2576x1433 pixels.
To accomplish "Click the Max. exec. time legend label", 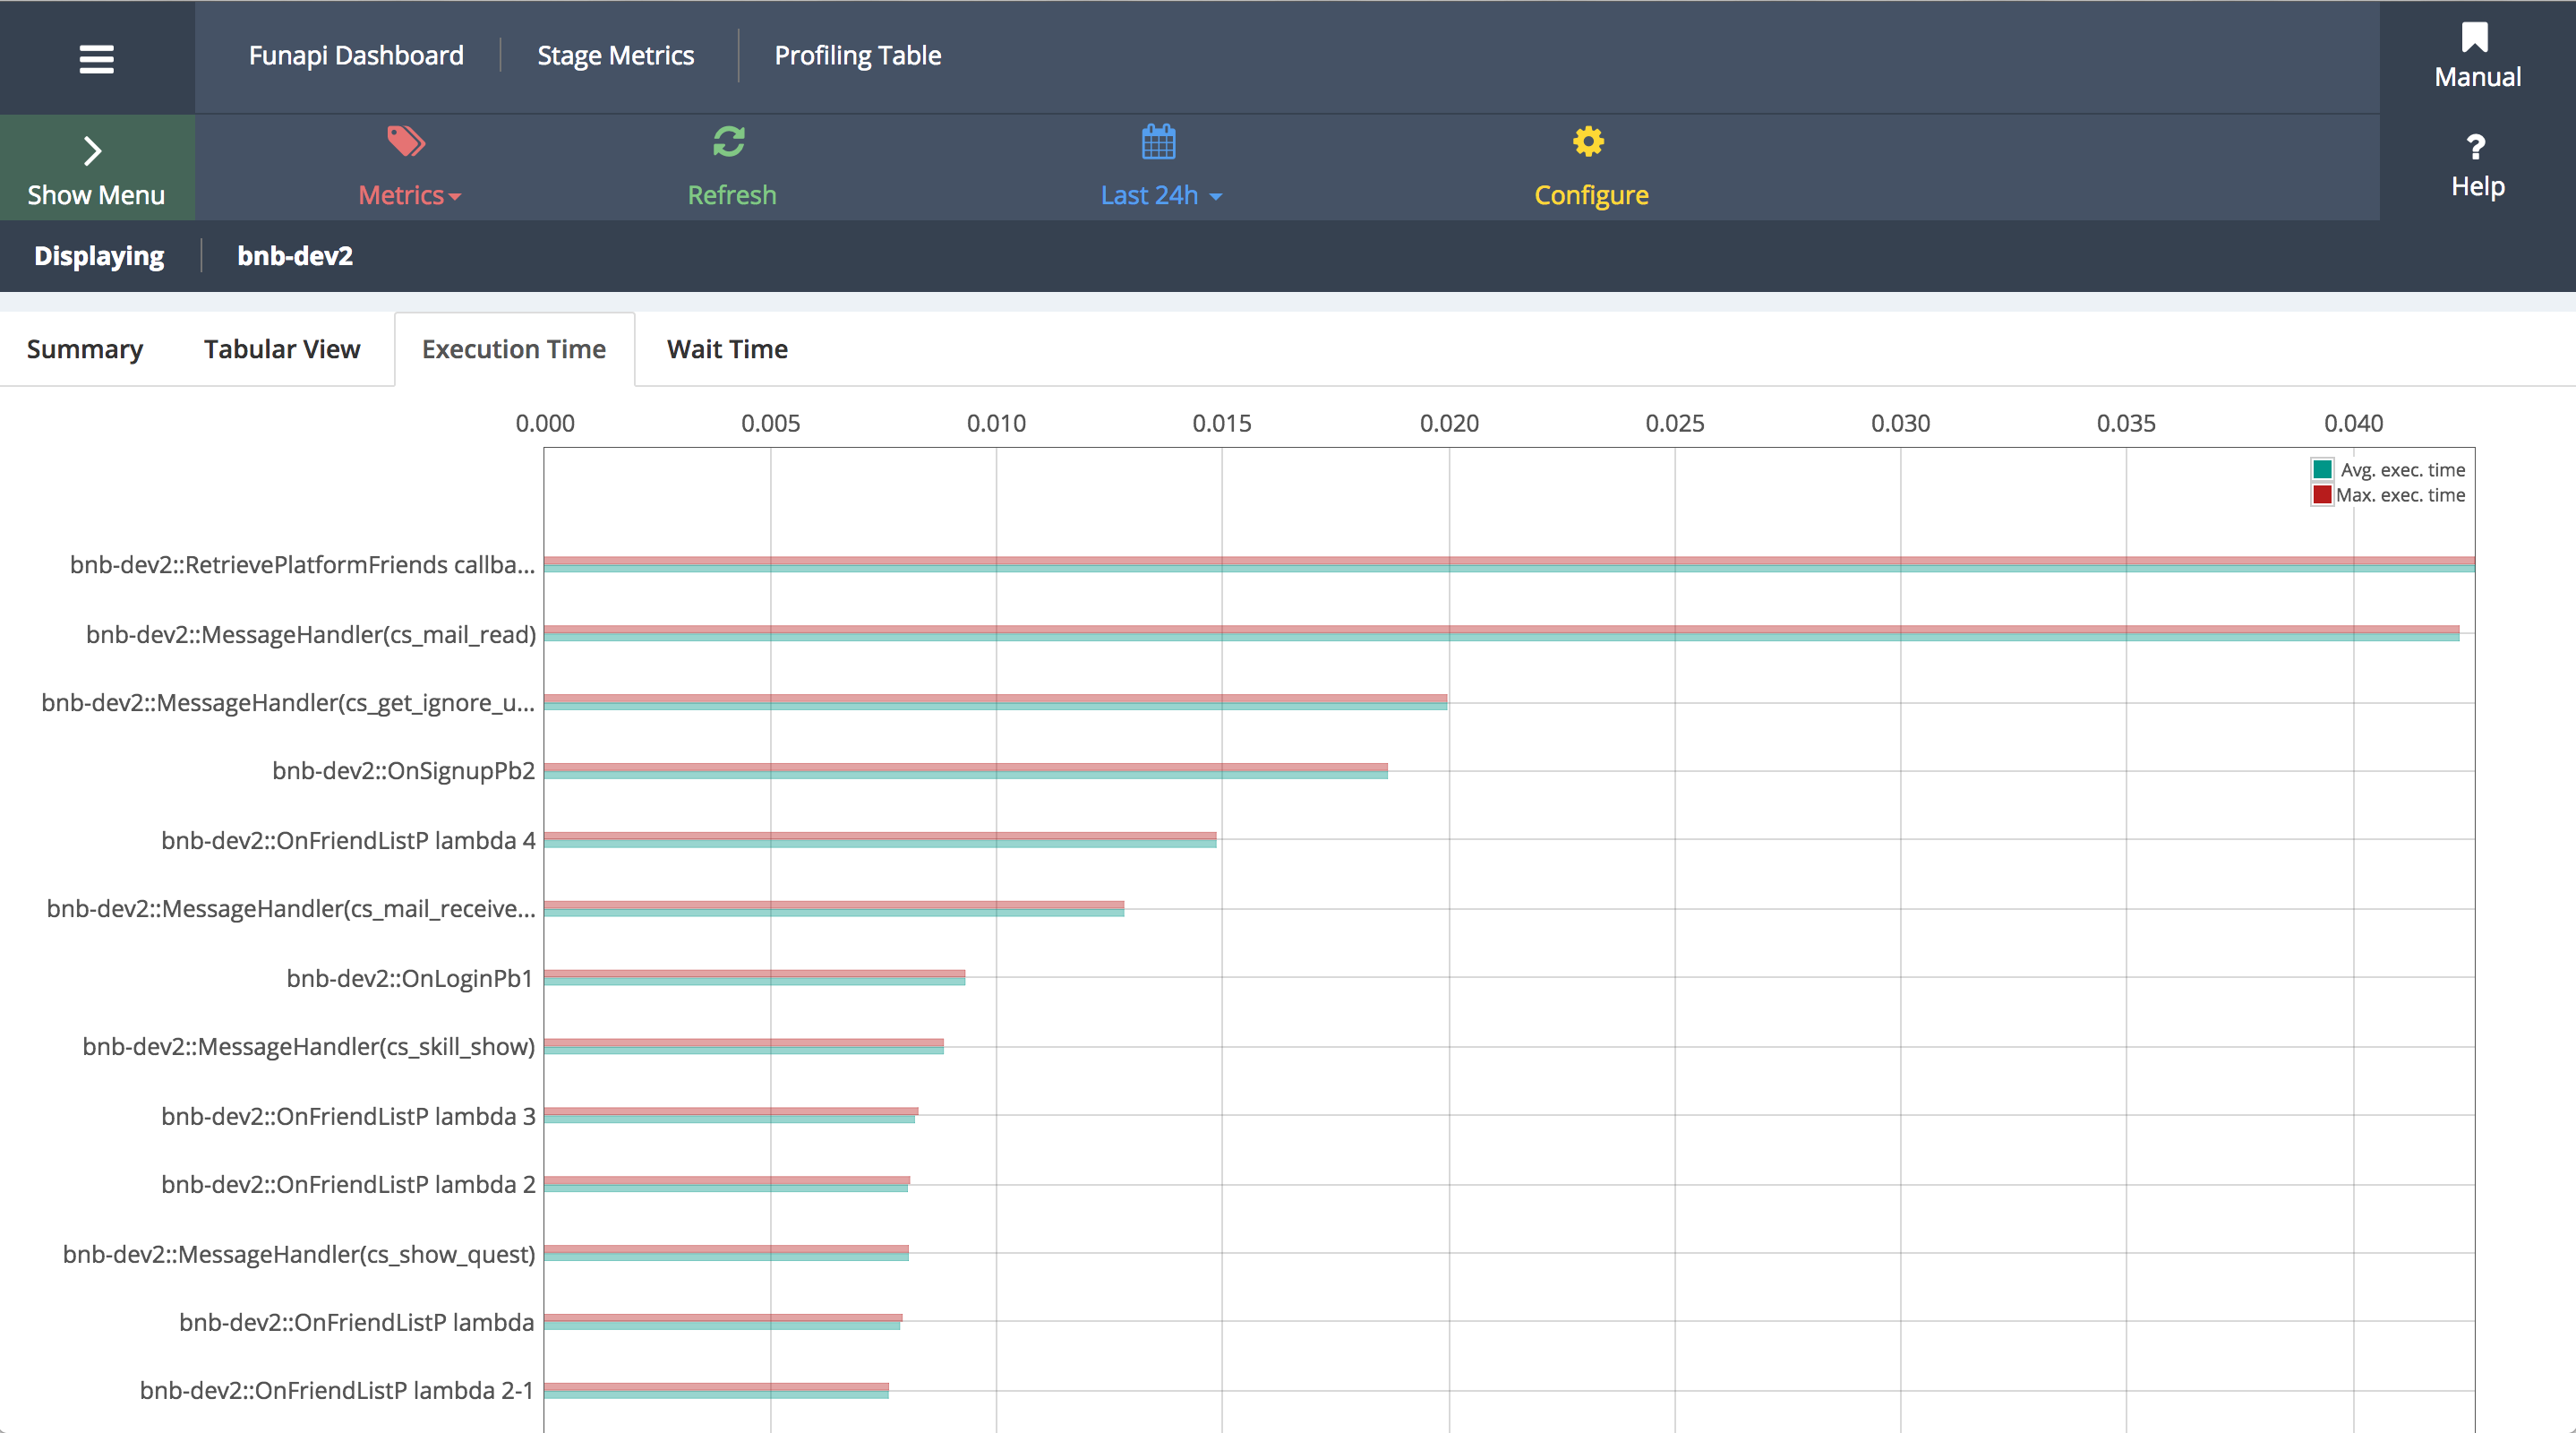I will coord(2400,495).
